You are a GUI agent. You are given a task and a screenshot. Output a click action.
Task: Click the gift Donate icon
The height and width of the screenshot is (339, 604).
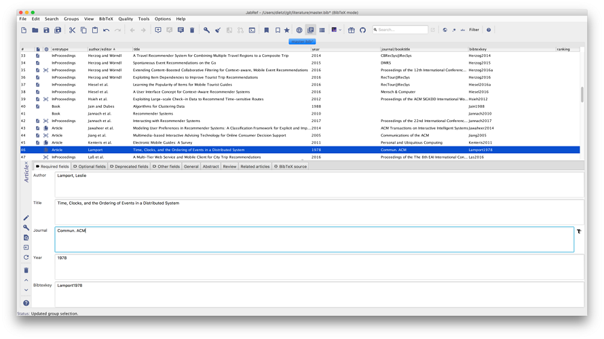351,30
